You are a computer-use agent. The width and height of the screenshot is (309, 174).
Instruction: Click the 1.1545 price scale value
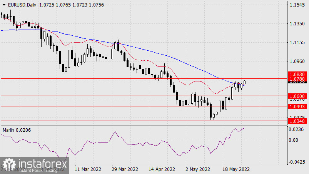[x=297, y=5]
